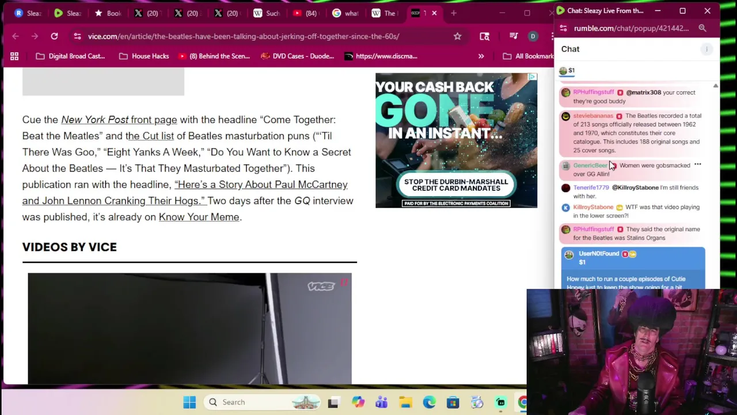Open Task View on taskbar

(333, 402)
